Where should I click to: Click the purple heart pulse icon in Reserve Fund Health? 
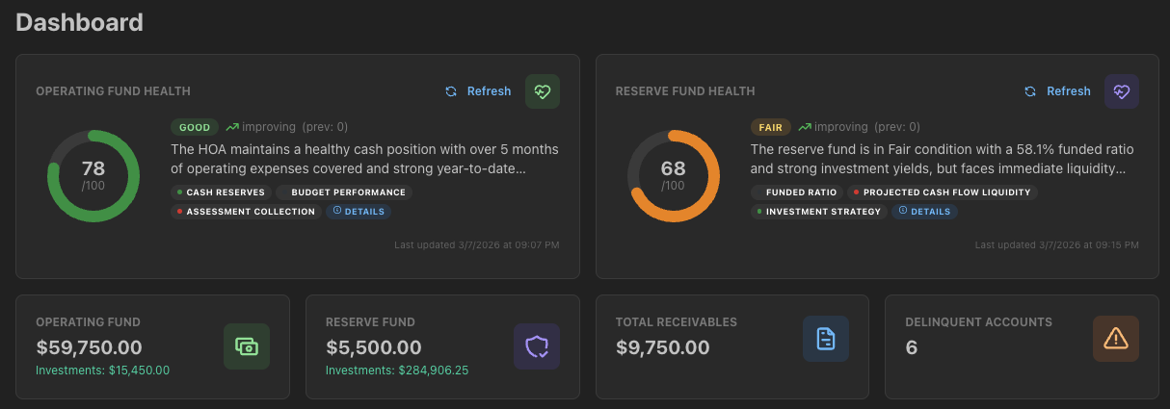coord(1122,91)
